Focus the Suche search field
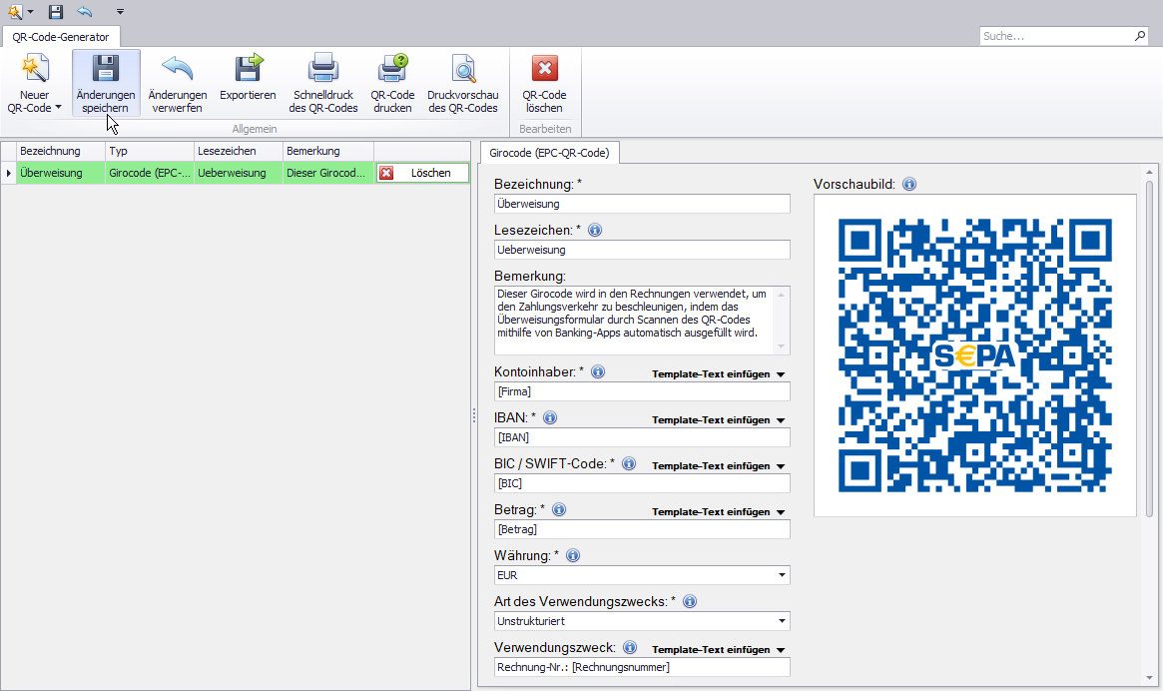This screenshot has width=1163, height=691. (x=1056, y=36)
